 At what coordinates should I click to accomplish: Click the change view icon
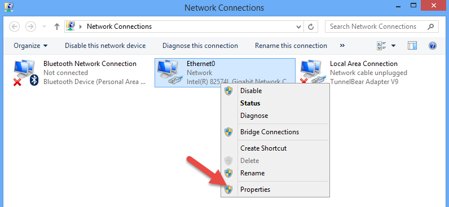(382, 46)
